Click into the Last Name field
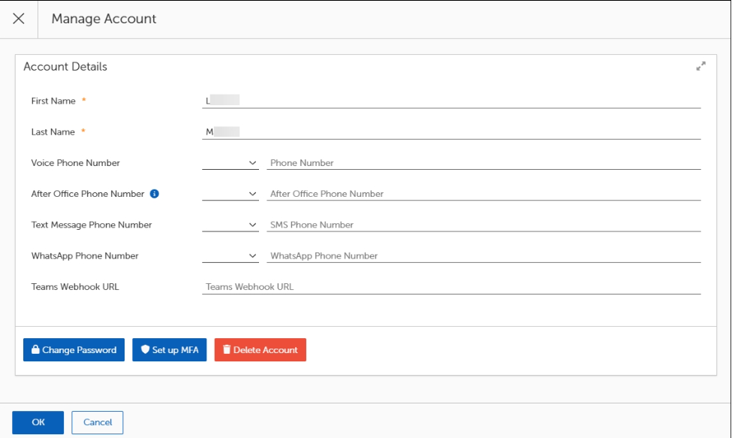This screenshot has height=438, width=732. point(450,131)
